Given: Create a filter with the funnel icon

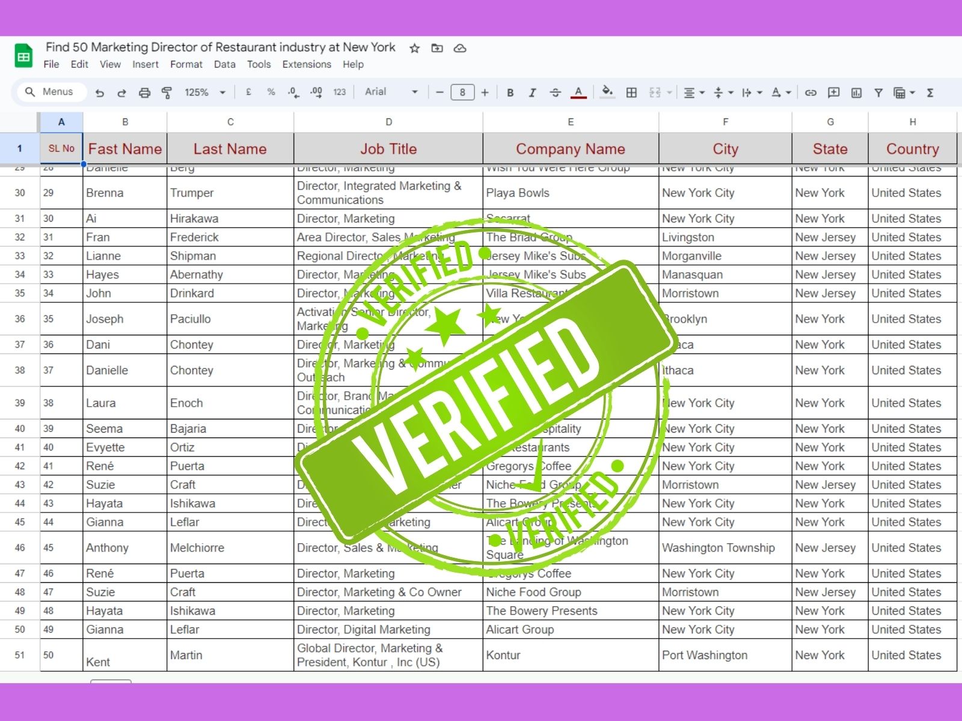Looking at the screenshot, I should tap(878, 92).
